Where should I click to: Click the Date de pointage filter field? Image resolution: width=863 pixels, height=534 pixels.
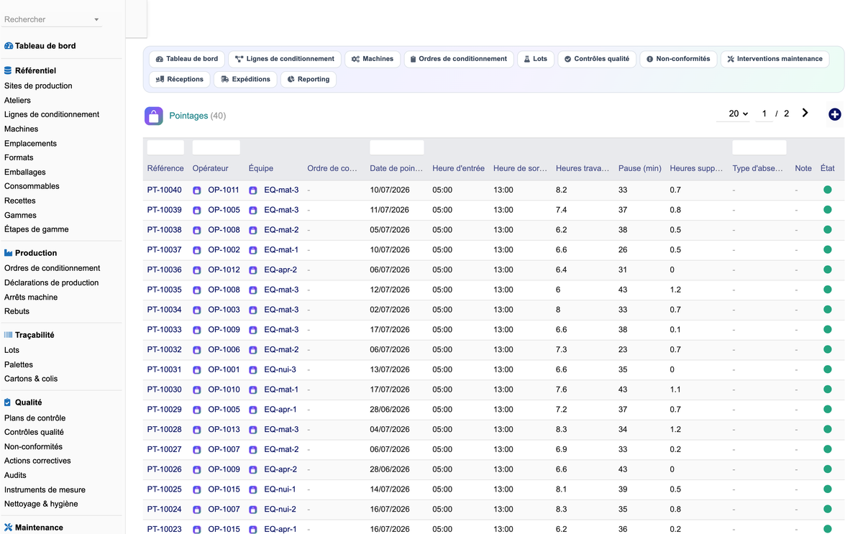click(397, 147)
